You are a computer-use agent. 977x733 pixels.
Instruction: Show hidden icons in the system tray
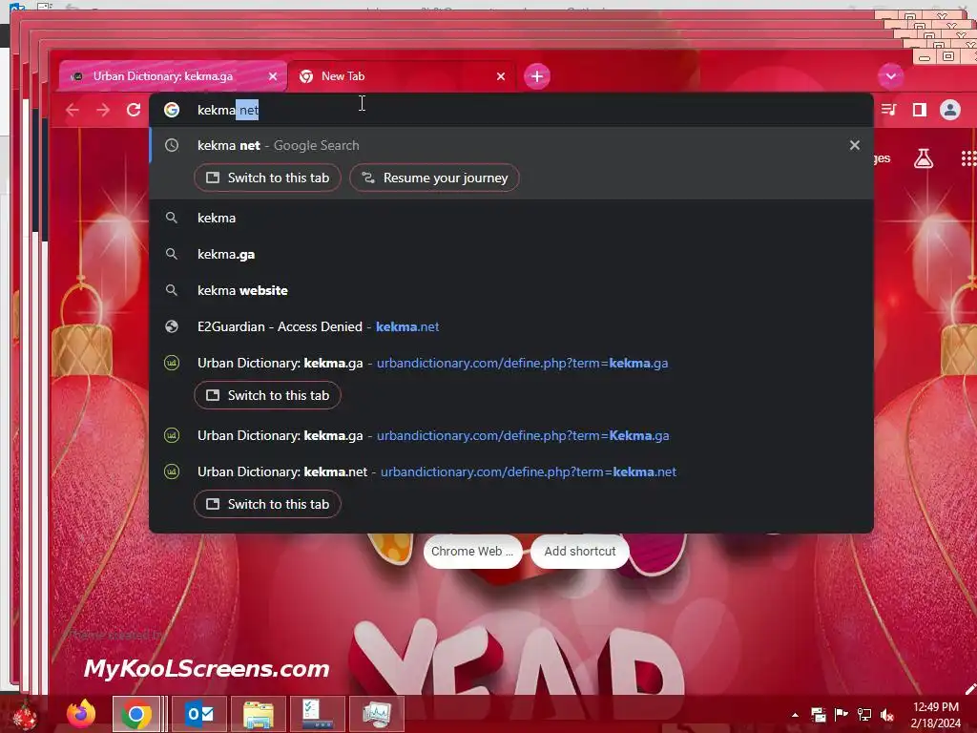795,715
